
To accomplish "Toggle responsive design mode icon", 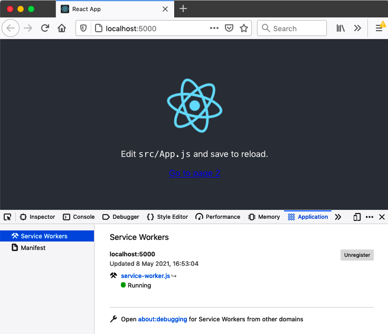I will 357,217.
